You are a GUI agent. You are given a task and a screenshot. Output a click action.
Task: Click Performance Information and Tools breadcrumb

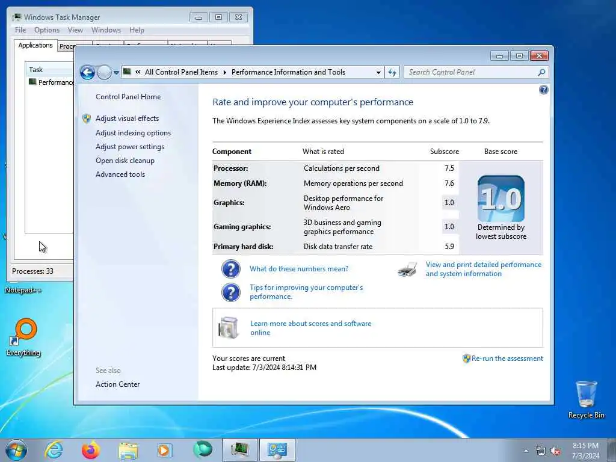(x=288, y=72)
